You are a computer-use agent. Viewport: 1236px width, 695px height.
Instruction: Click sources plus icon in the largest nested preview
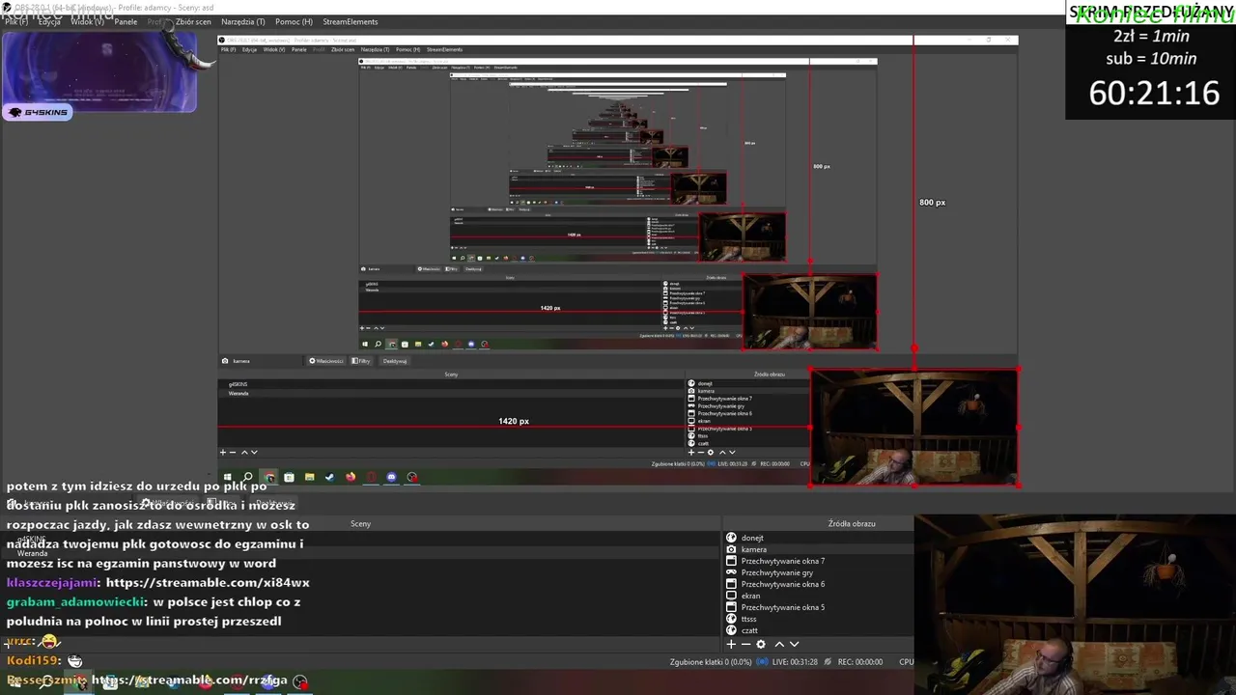[x=690, y=452]
